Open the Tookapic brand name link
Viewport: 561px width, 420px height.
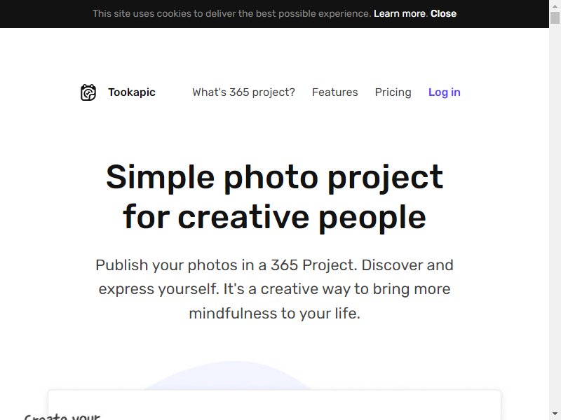[132, 92]
